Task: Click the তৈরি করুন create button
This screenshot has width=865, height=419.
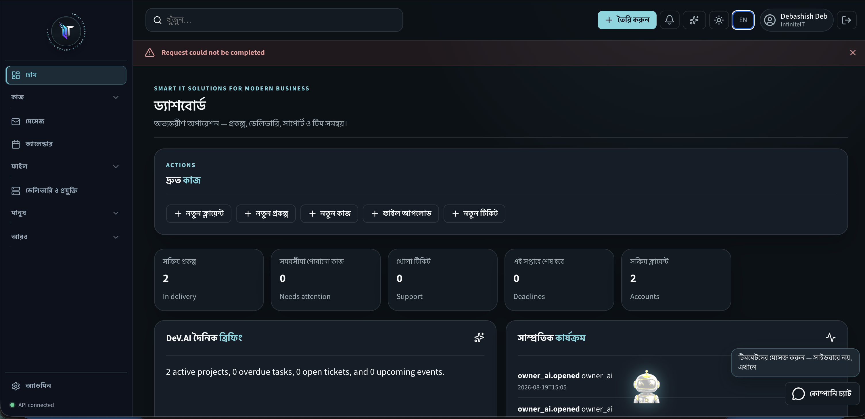Action: (627, 20)
